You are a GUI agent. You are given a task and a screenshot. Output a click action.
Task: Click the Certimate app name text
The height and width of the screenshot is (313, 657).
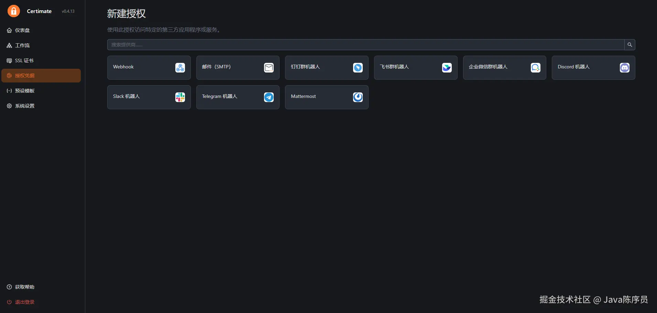[x=39, y=11]
